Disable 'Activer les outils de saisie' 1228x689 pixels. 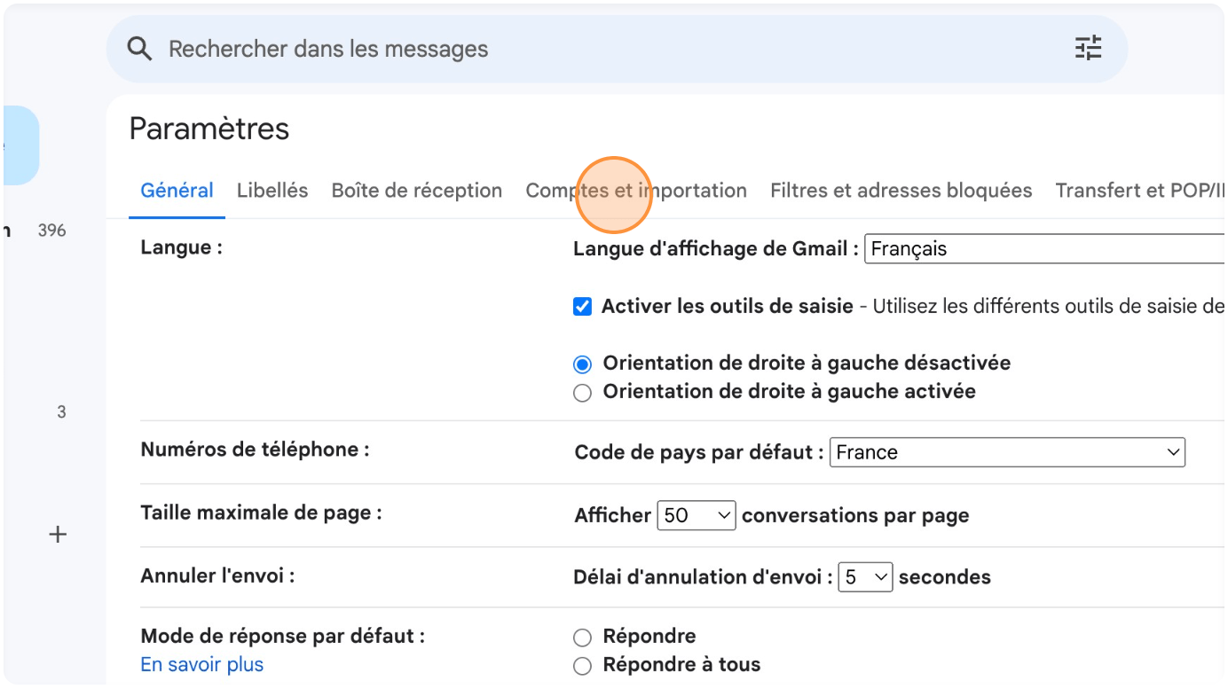tap(582, 305)
